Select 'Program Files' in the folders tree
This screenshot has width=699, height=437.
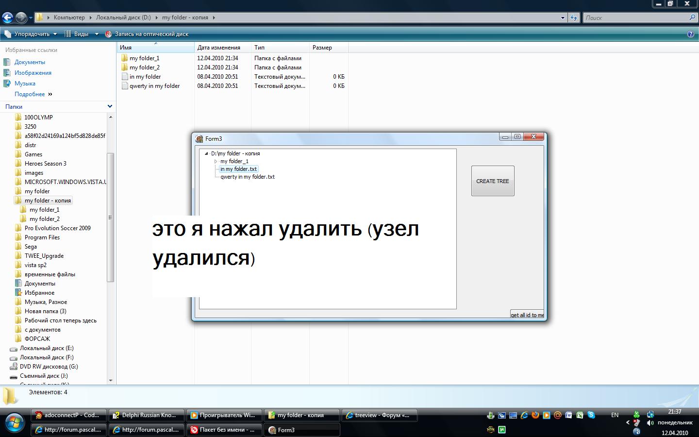coord(42,237)
